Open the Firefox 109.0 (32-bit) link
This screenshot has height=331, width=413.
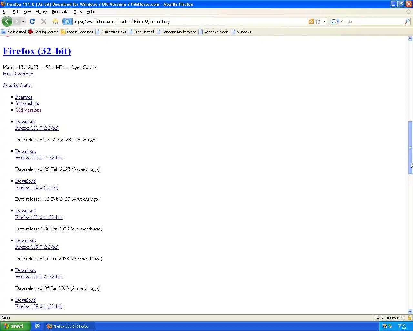click(x=37, y=247)
